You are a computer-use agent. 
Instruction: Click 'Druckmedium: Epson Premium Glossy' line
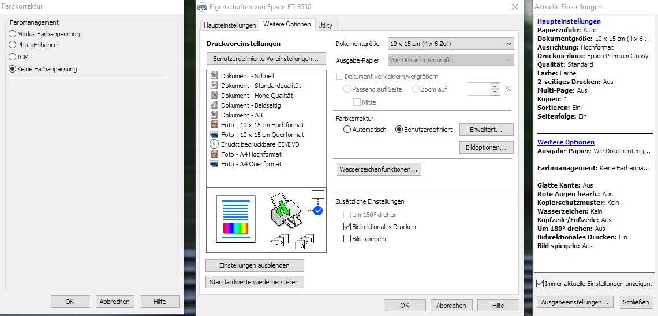click(x=593, y=56)
